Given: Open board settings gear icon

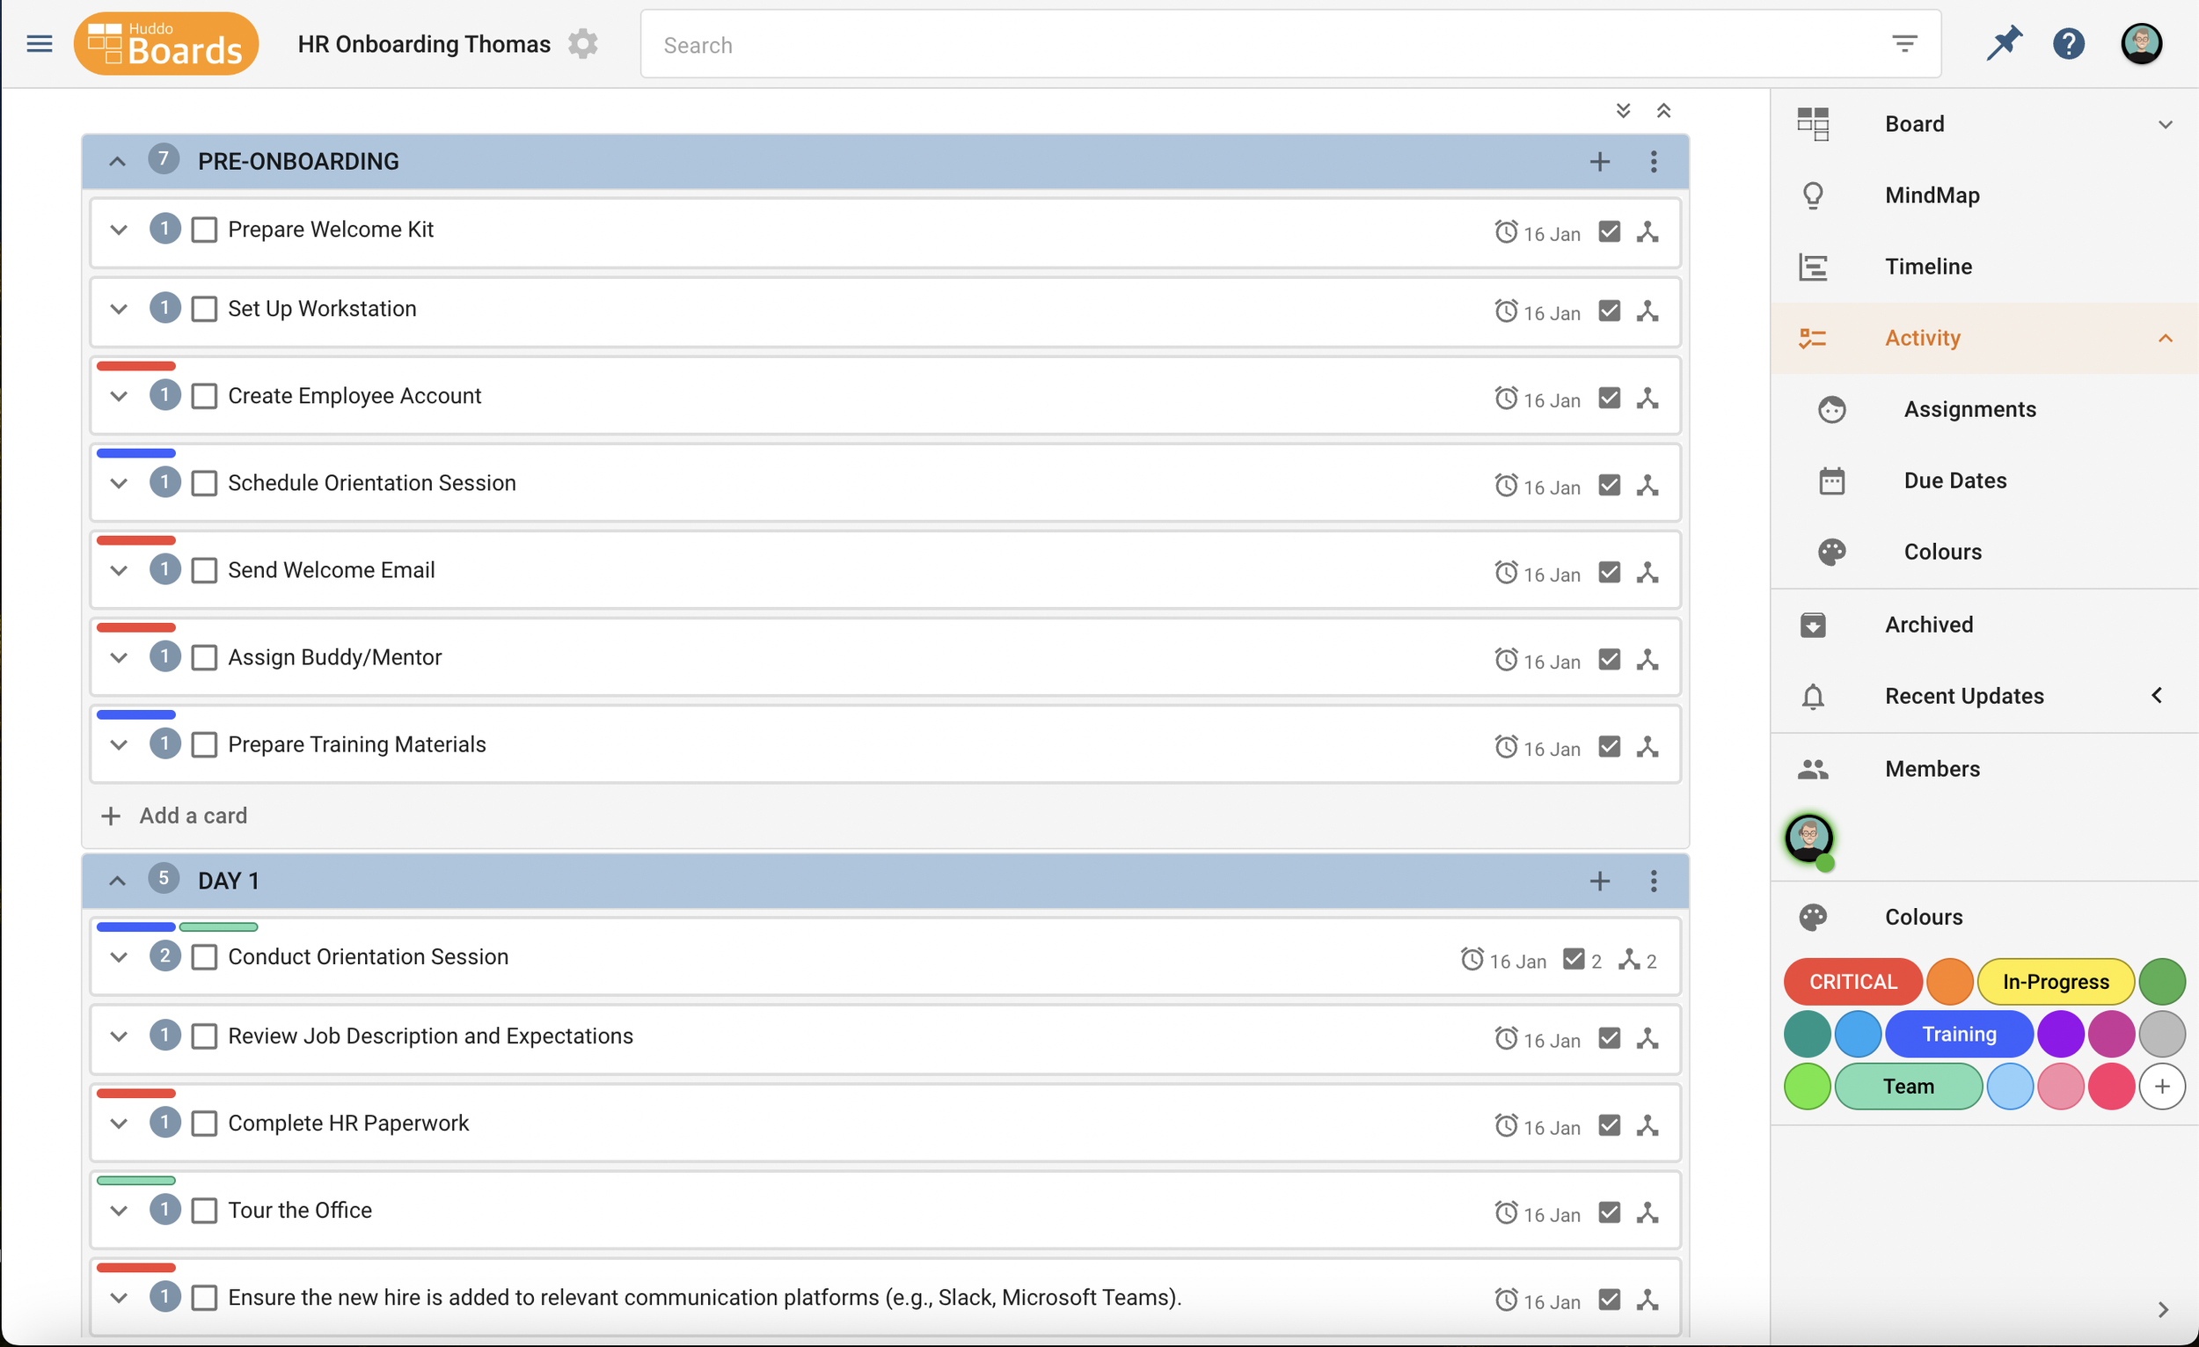Looking at the screenshot, I should 583,44.
